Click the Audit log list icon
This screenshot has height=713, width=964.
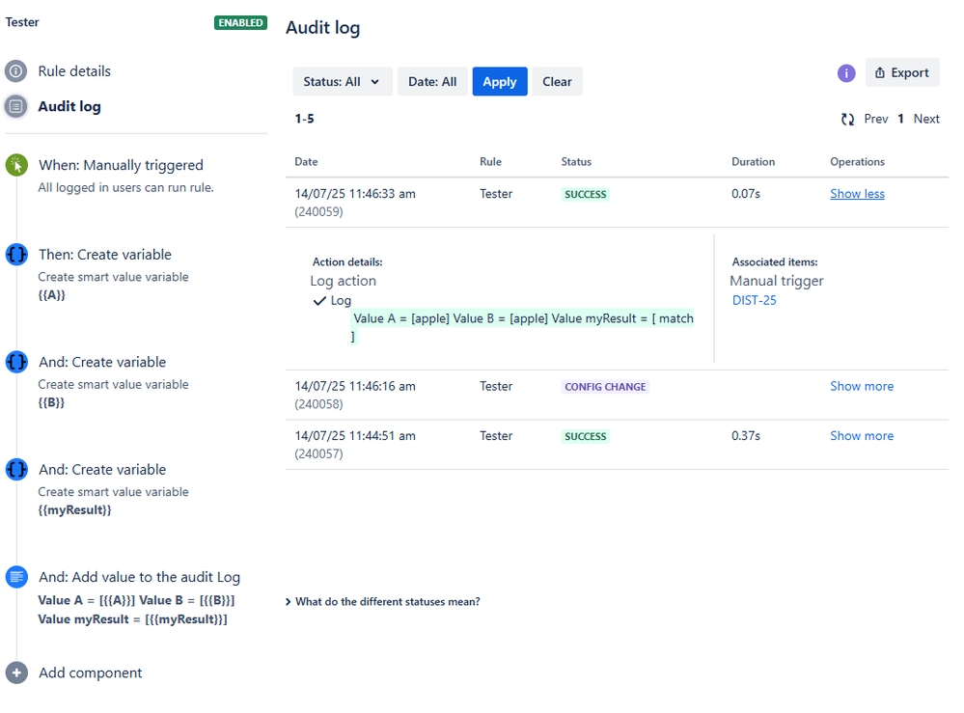pos(16,106)
